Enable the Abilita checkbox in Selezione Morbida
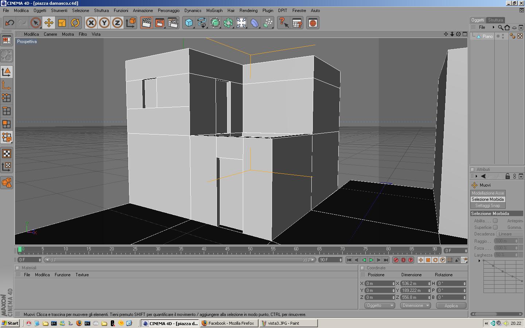Viewport: 525px width, 328px height. coord(495,221)
